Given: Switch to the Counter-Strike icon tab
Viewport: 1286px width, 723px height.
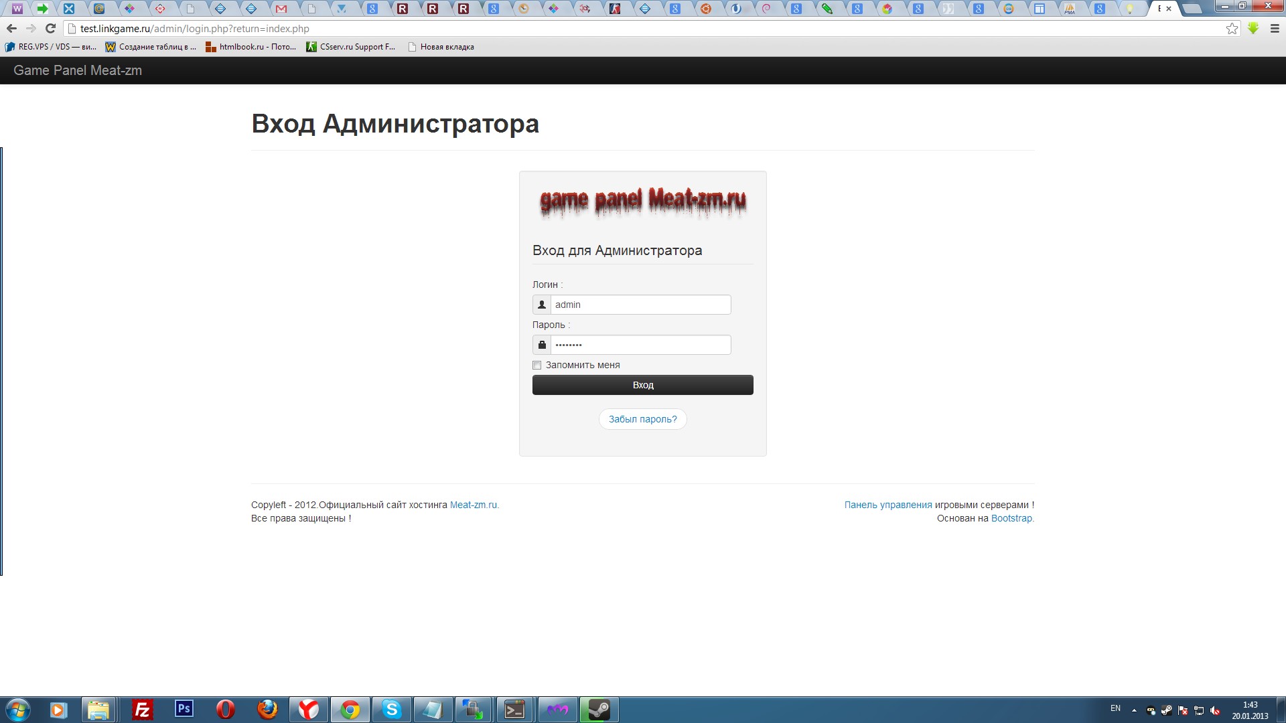Looking at the screenshot, I should 615,9.
